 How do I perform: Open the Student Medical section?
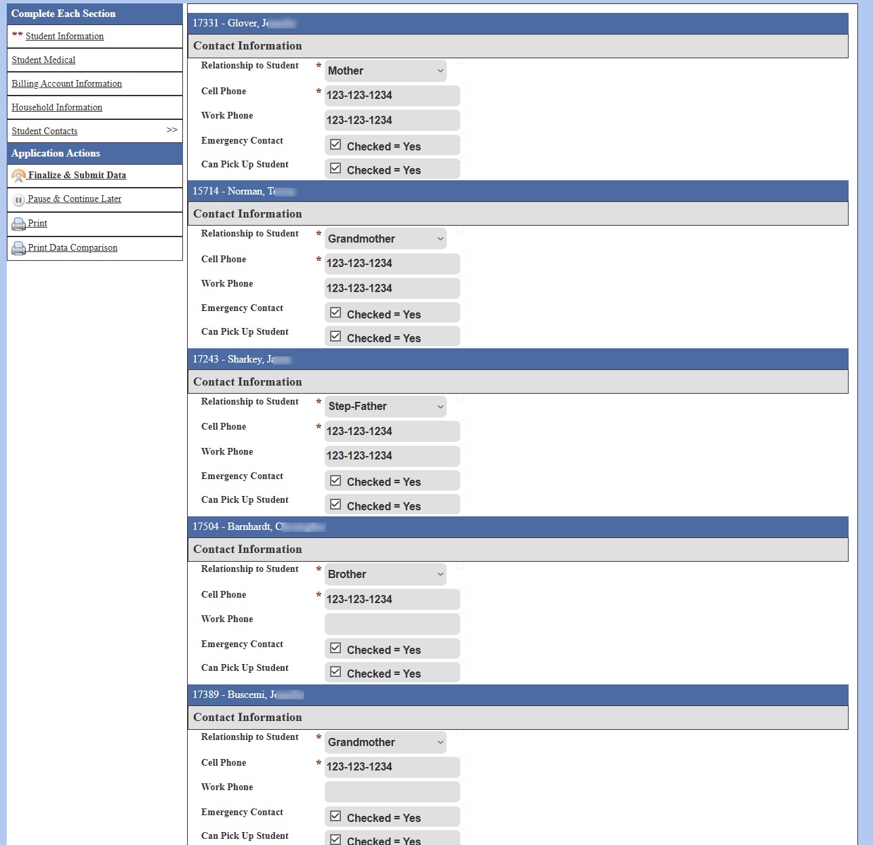pos(43,60)
